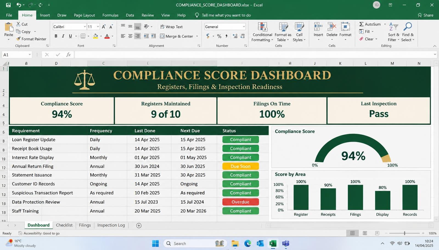Viewport: 439px width, 250px height.
Task: Click the insert function fx icon
Action: pyautogui.click(x=68, y=55)
